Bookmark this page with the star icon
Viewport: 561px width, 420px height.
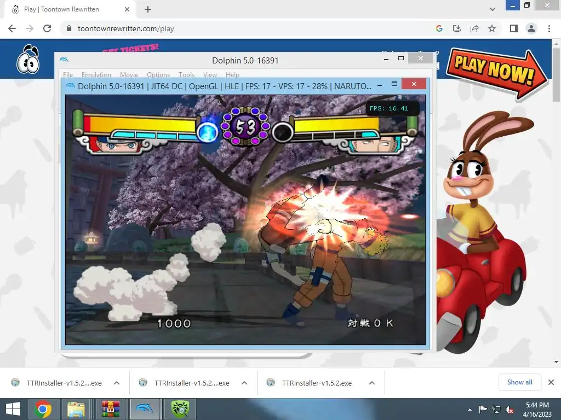[x=492, y=28]
